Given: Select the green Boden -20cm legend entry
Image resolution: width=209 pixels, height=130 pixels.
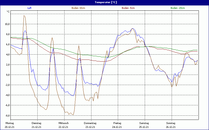Looking at the screenshot, I should point(178,8).
